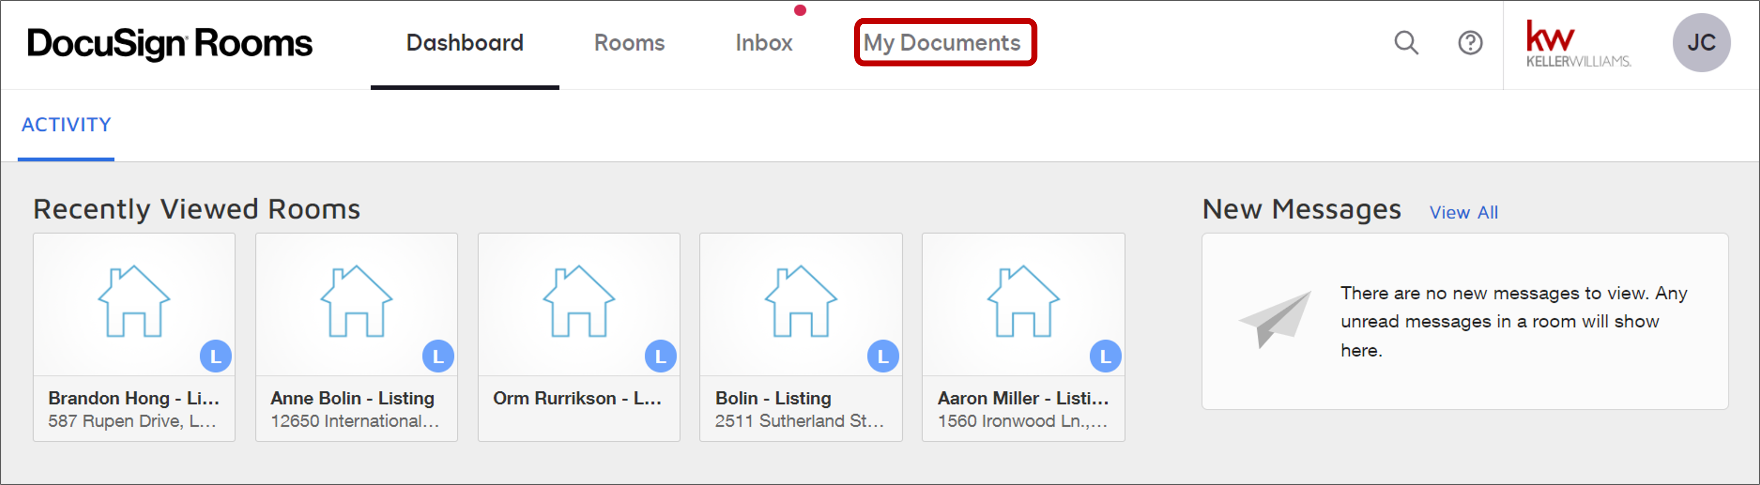Open the Anne Bolin - Listing room title
Screen dimensions: 1760x485
[x=352, y=398]
